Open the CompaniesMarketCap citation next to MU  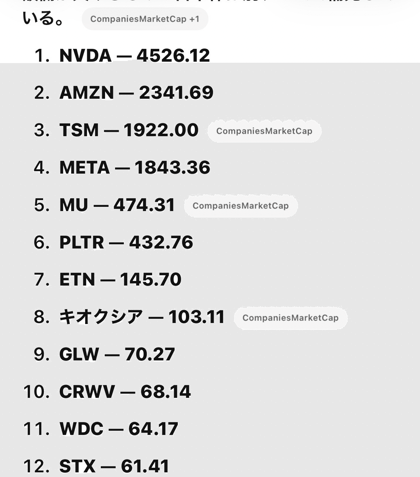(240, 206)
